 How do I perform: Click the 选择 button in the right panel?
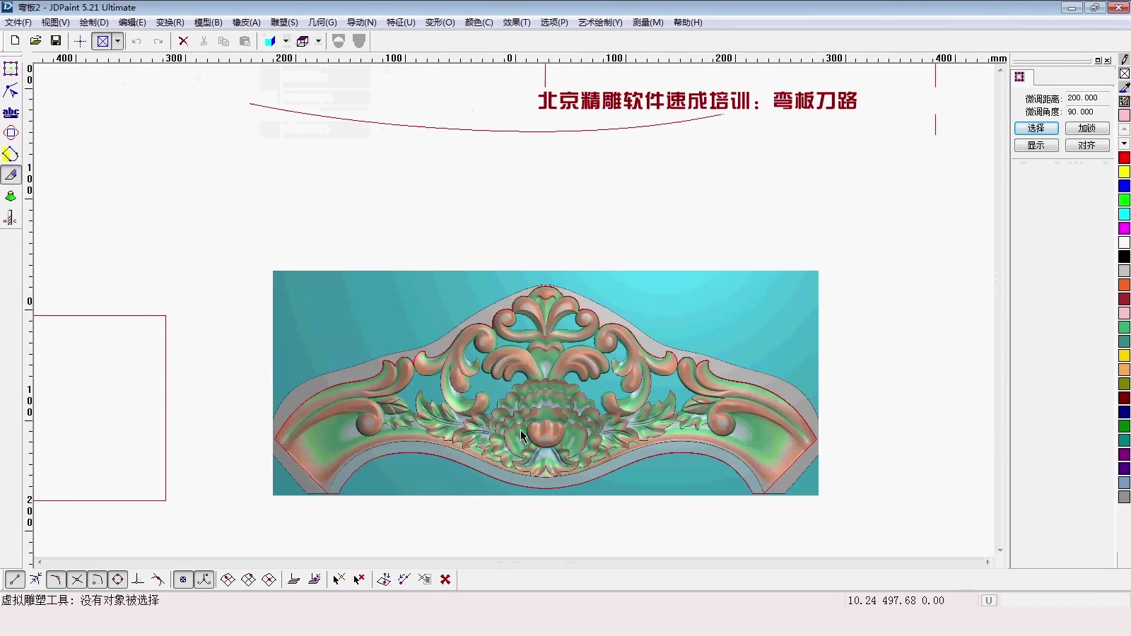click(x=1036, y=128)
